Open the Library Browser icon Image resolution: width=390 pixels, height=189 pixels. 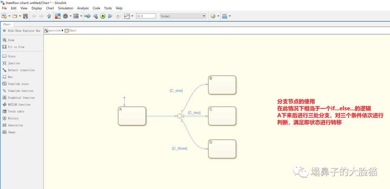[x=58, y=16]
